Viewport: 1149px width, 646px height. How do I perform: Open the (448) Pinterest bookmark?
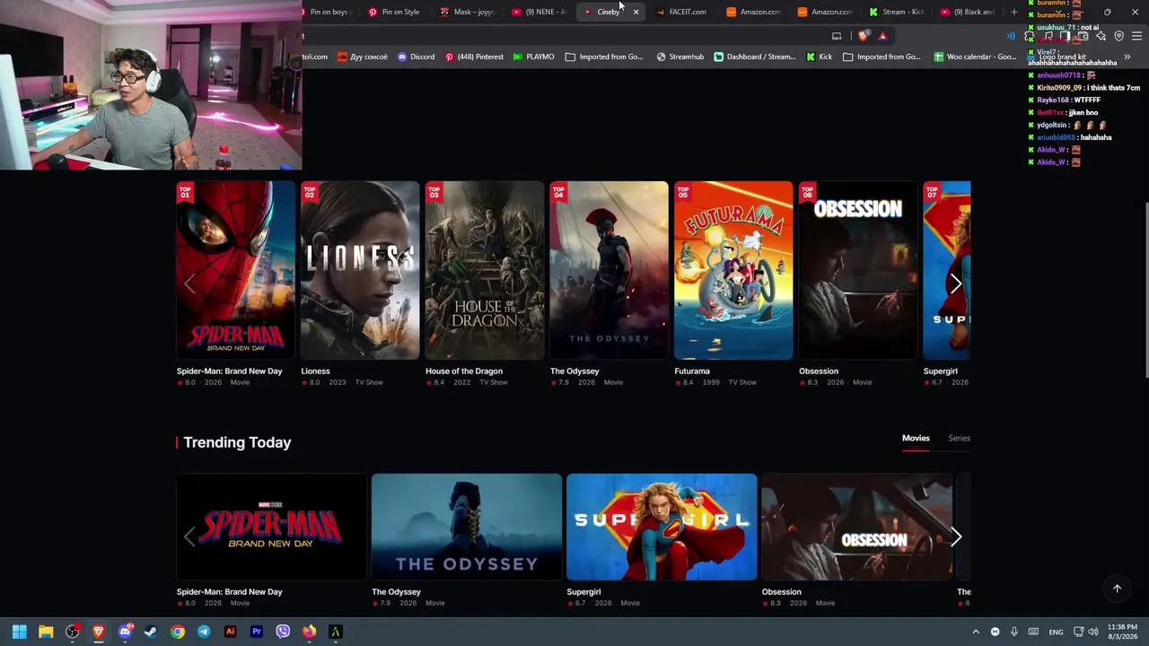click(474, 57)
